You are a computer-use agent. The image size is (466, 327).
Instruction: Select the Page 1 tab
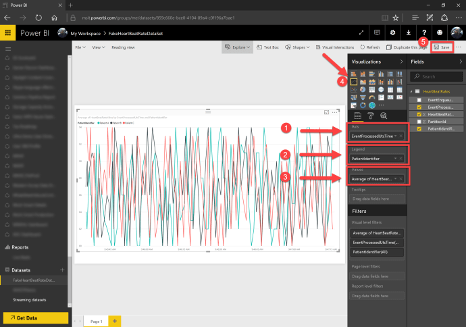click(96, 322)
